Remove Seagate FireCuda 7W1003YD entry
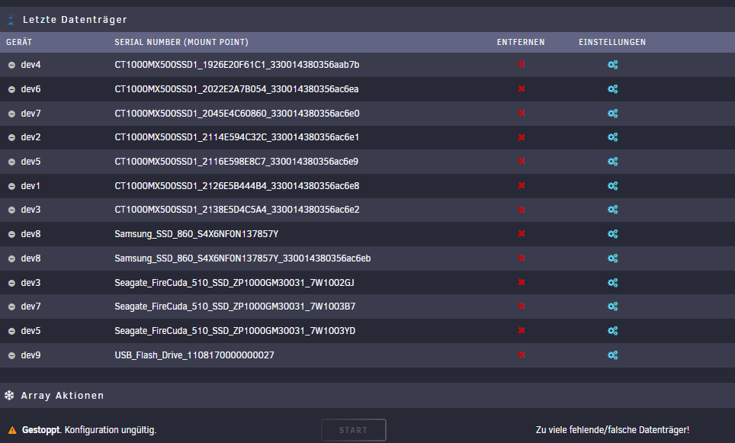Viewport: 735px width, 443px height. 522,331
